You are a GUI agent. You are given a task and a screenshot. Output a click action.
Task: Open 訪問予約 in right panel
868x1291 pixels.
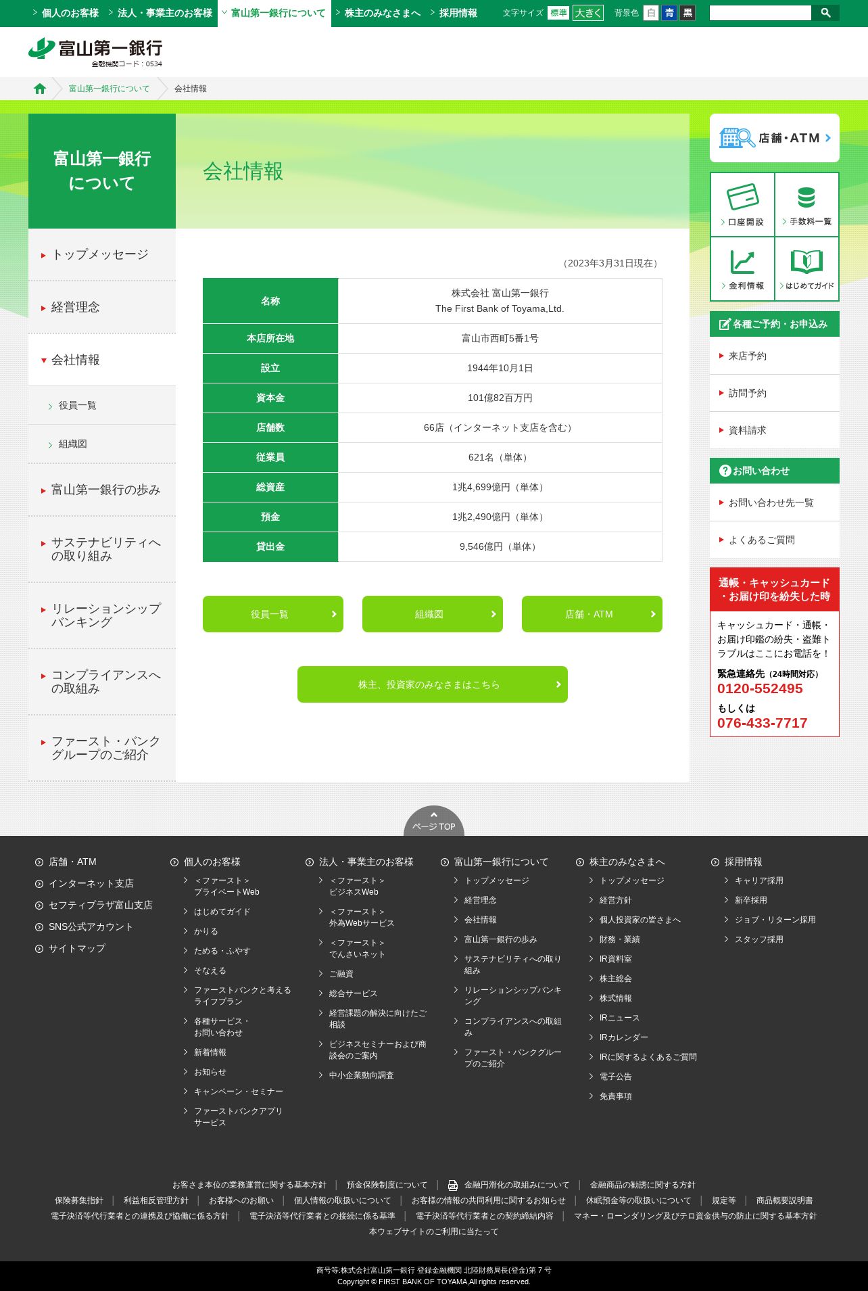tap(775, 393)
